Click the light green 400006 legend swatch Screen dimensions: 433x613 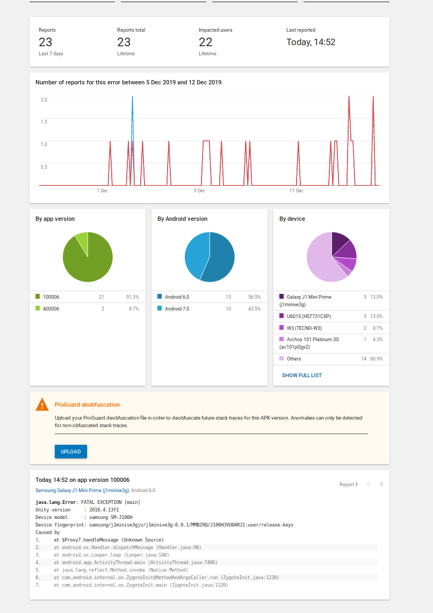38,308
